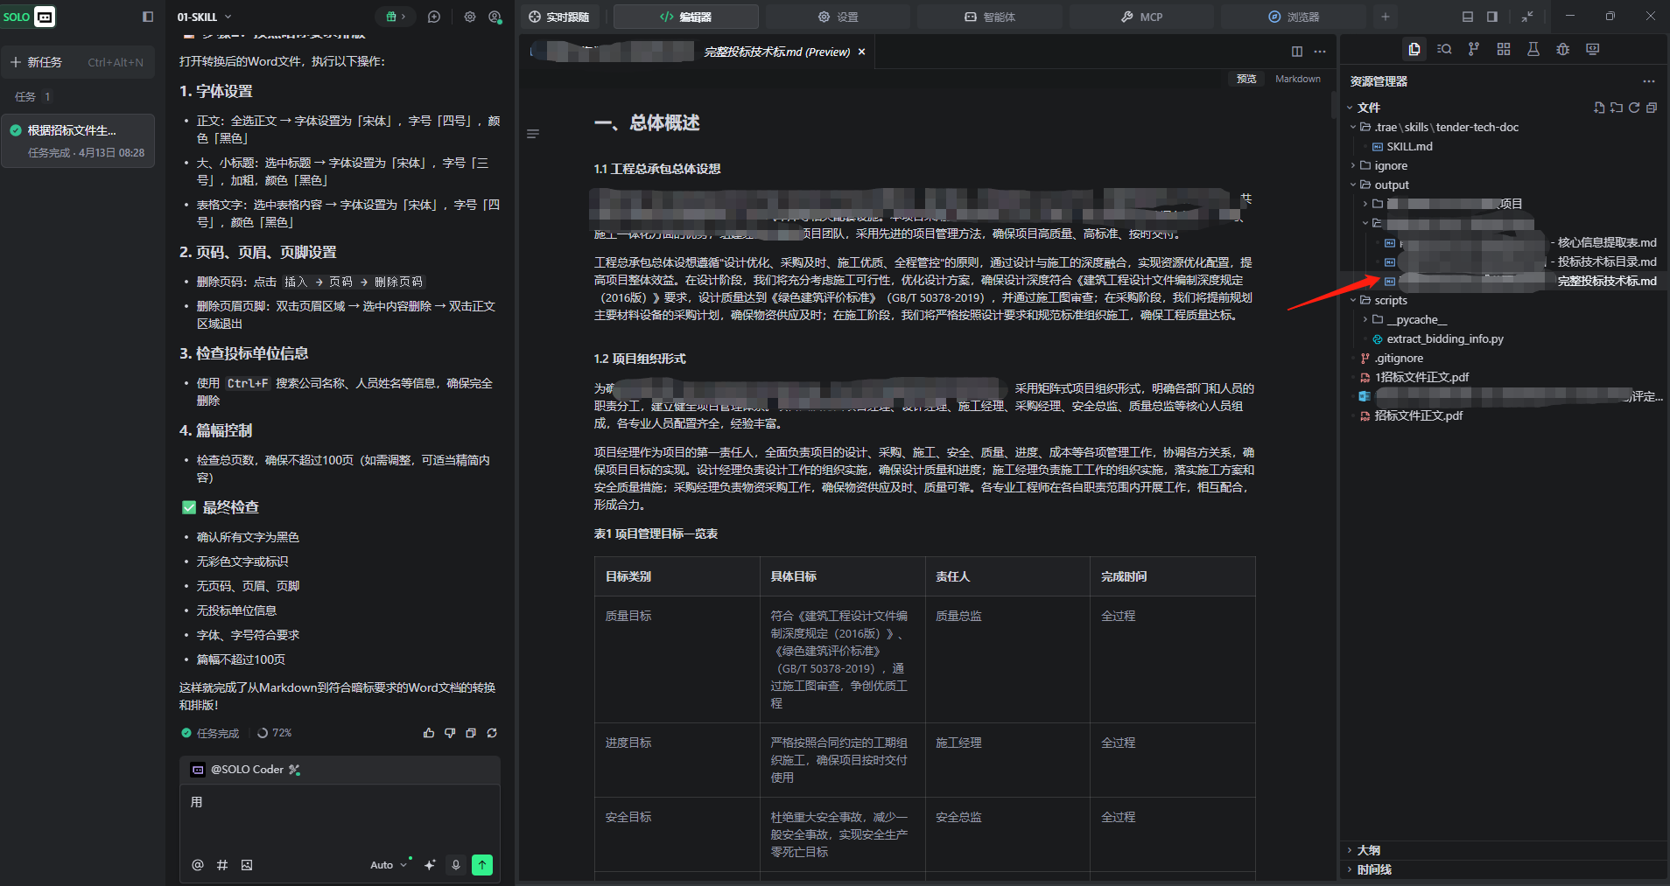
Task: Collapse the scripts folder
Action: 1390,300
